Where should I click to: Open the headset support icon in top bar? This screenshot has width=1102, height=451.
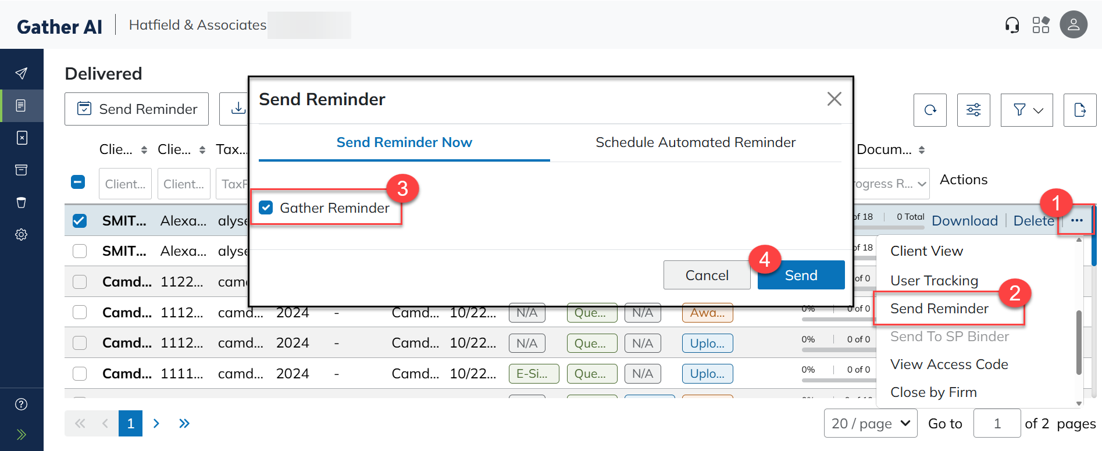tap(1011, 24)
